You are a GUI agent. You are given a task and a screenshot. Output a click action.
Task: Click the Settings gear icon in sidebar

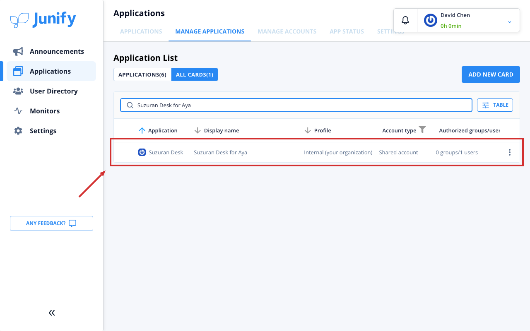[18, 131]
